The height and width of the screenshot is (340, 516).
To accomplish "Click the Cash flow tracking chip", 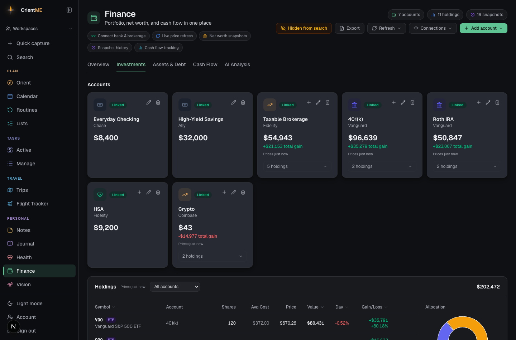I will coord(158,48).
